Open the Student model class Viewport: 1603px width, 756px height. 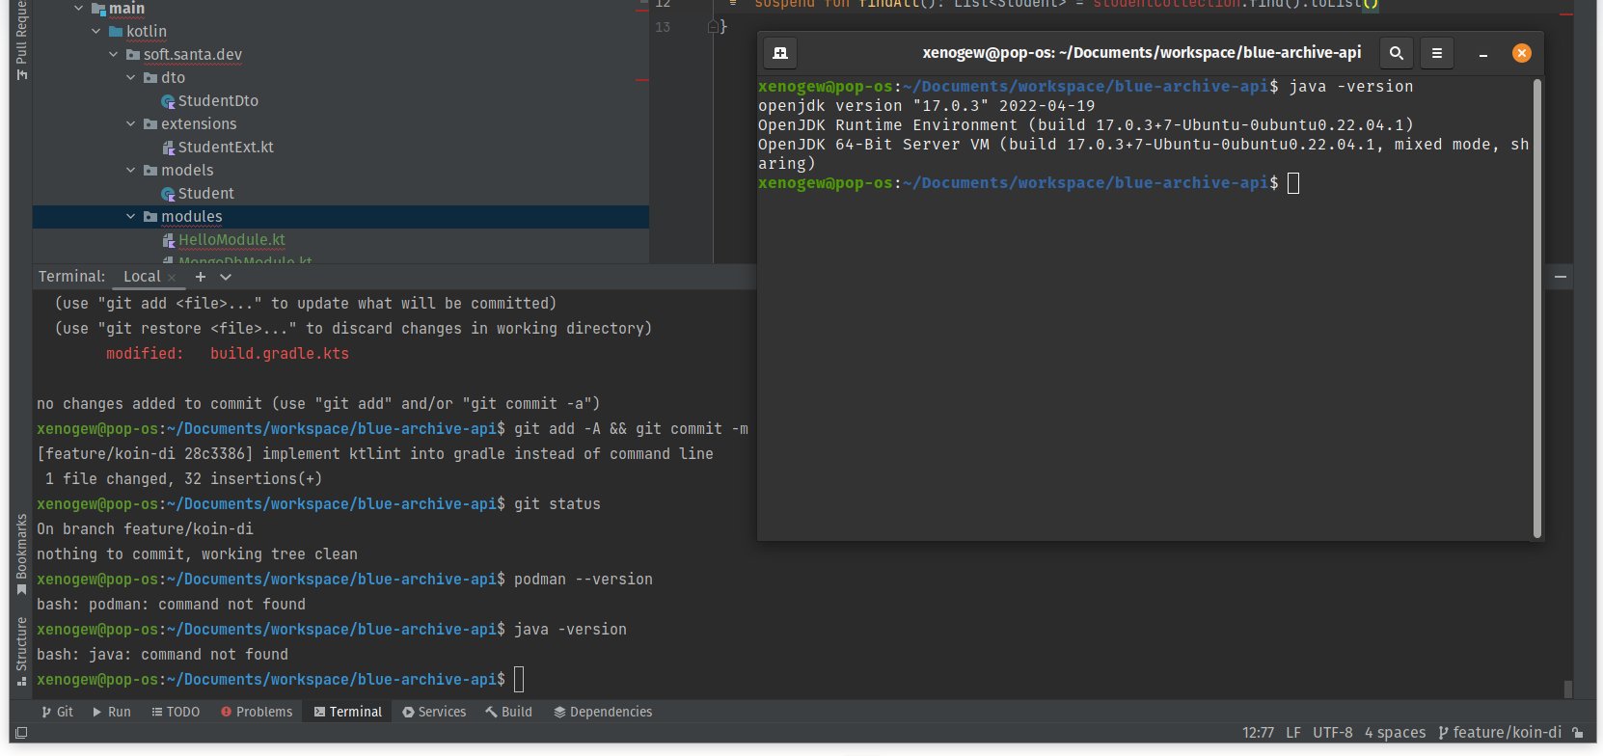point(205,193)
